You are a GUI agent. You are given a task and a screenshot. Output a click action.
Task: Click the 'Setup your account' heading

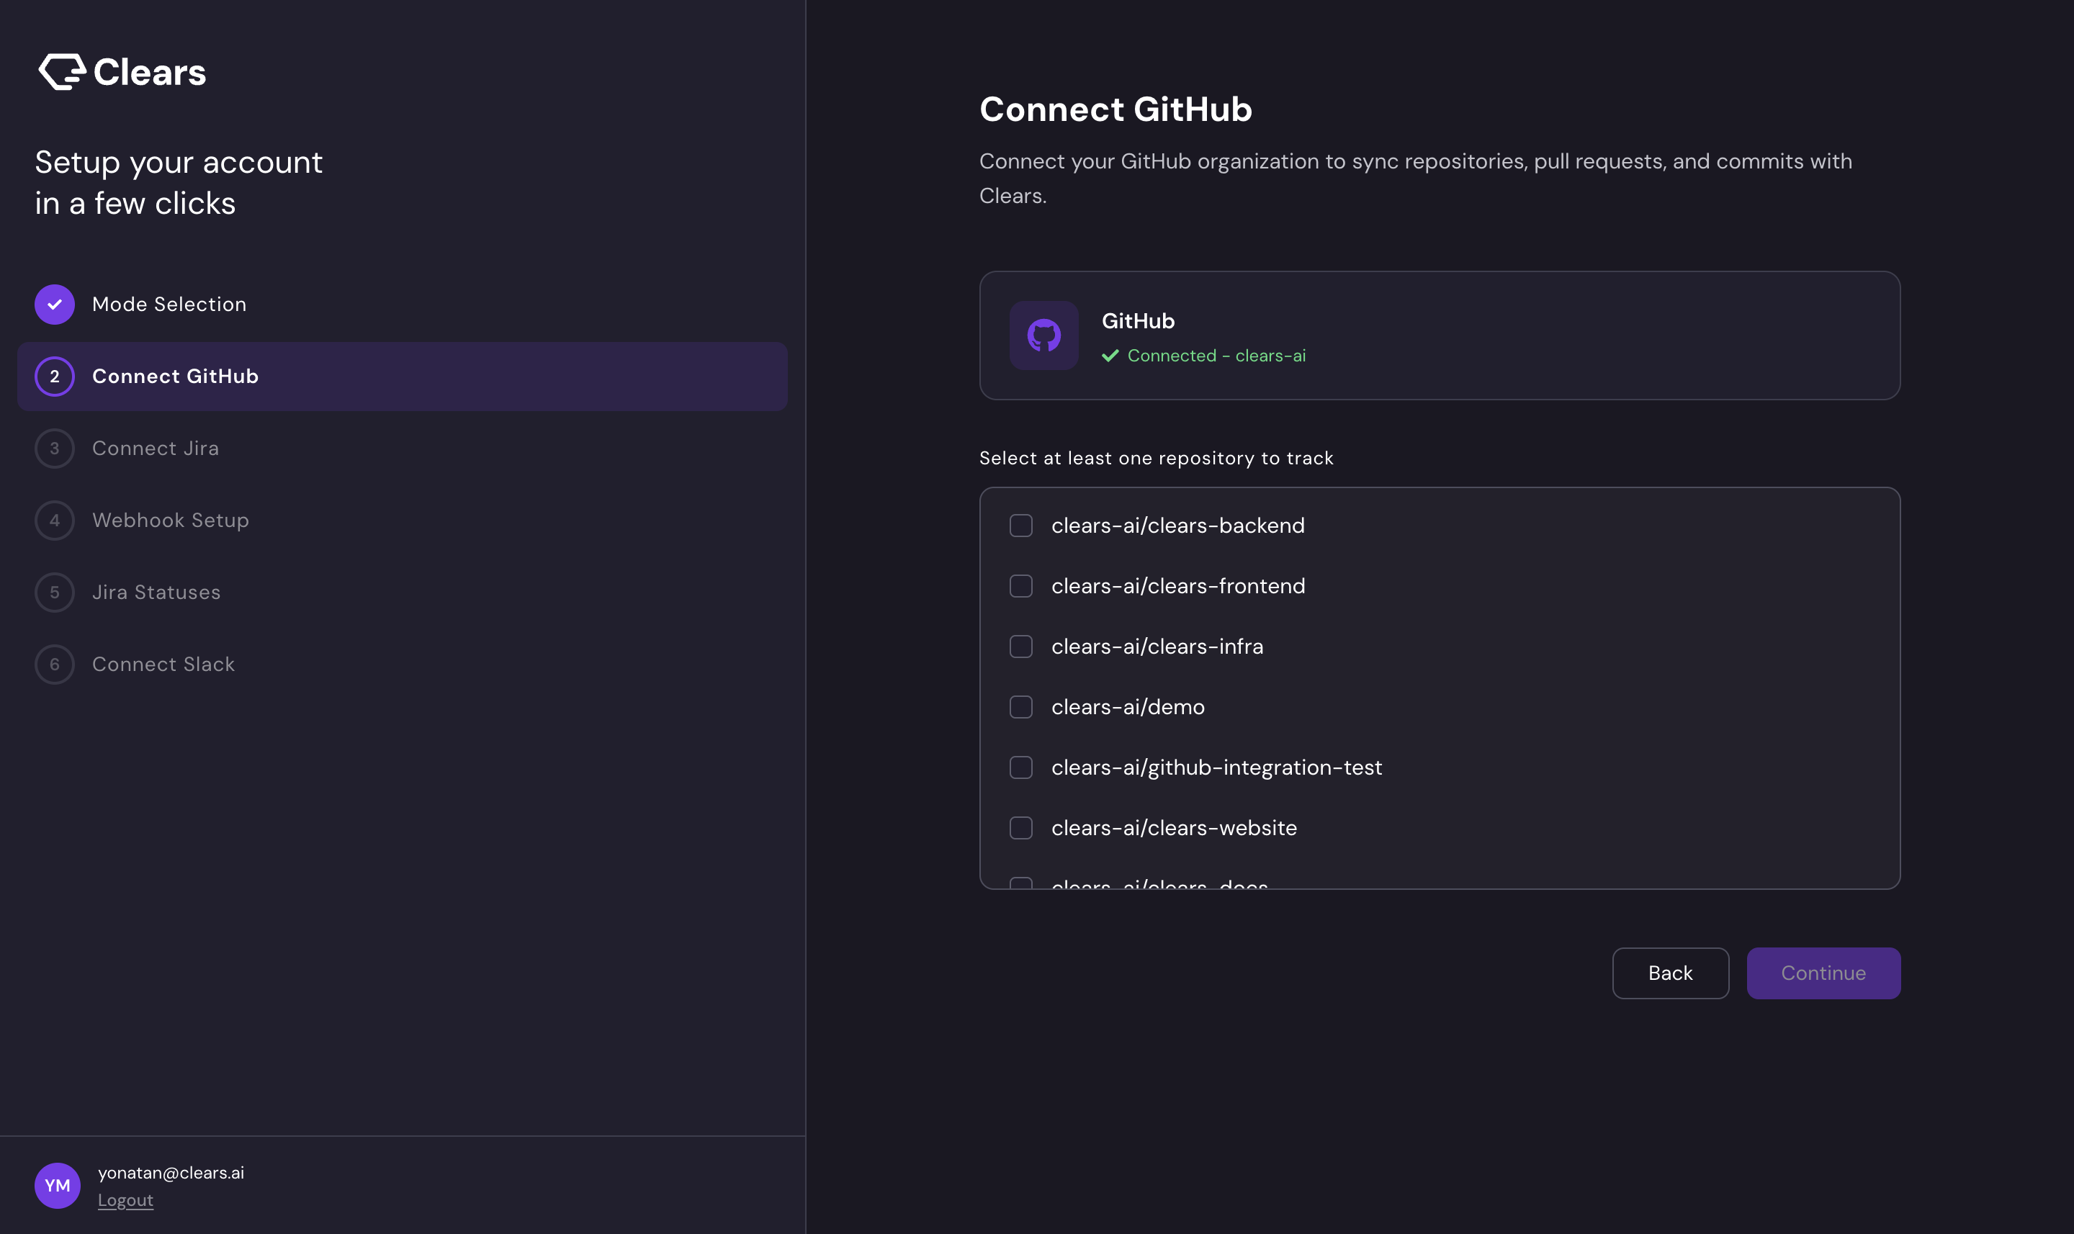pyautogui.click(x=179, y=183)
